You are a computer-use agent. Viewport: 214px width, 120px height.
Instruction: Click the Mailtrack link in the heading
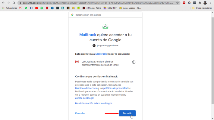88,35
